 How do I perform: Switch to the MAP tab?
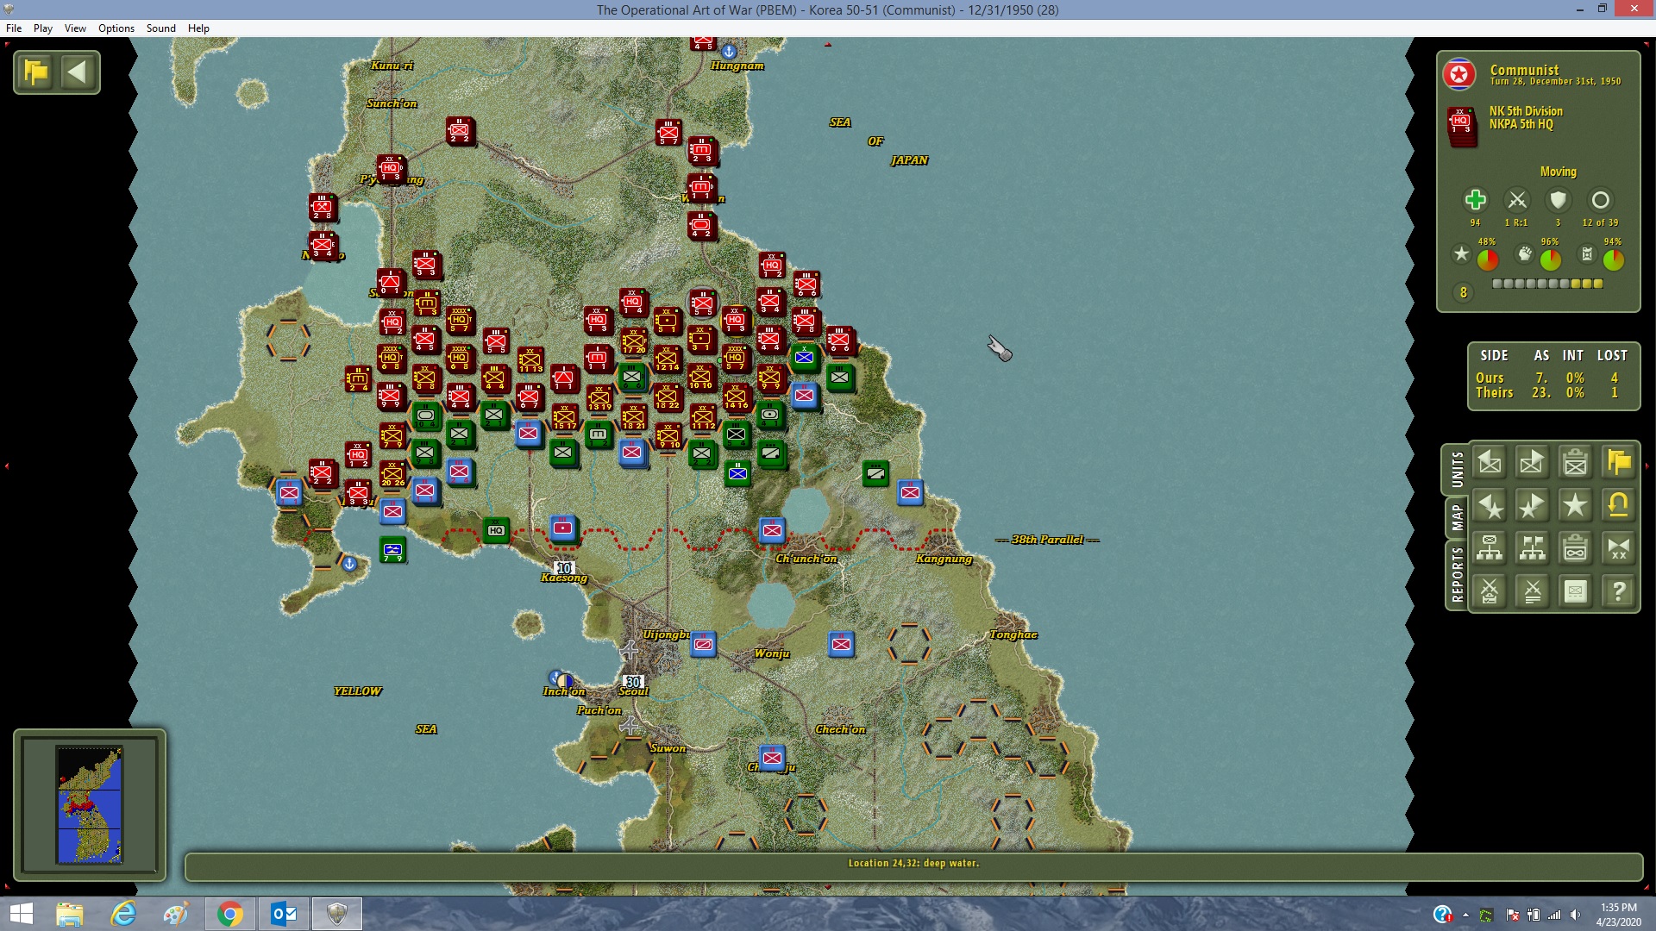[x=1457, y=518]
